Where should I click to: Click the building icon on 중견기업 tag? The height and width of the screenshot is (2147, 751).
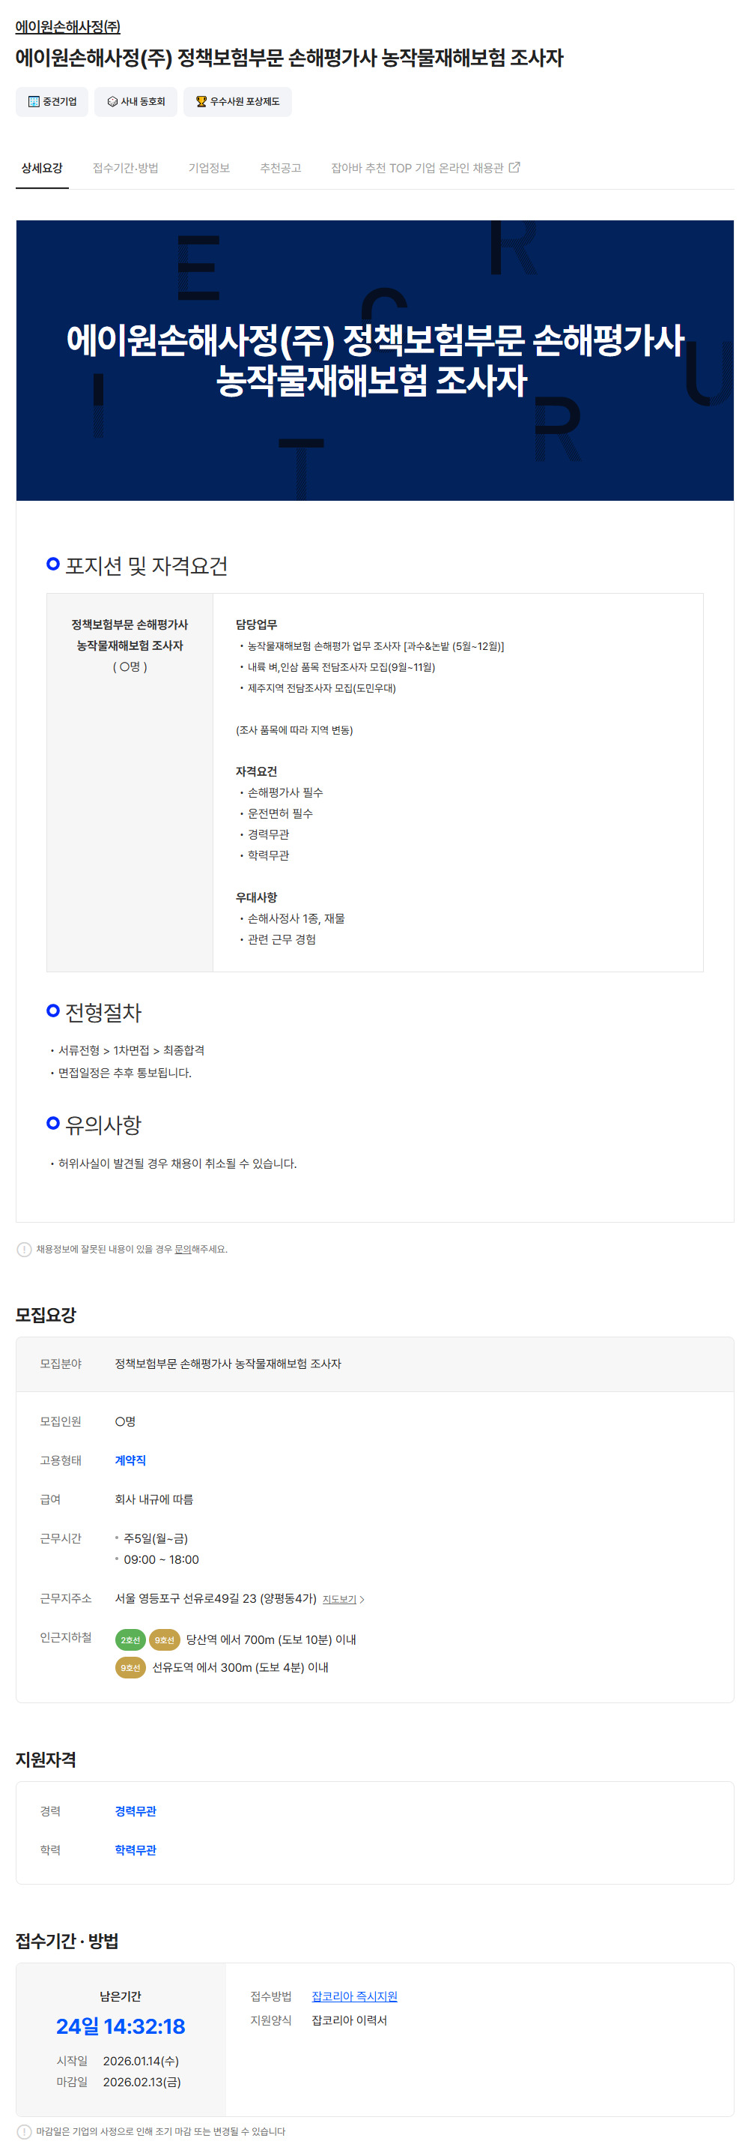tap(33, 102)
